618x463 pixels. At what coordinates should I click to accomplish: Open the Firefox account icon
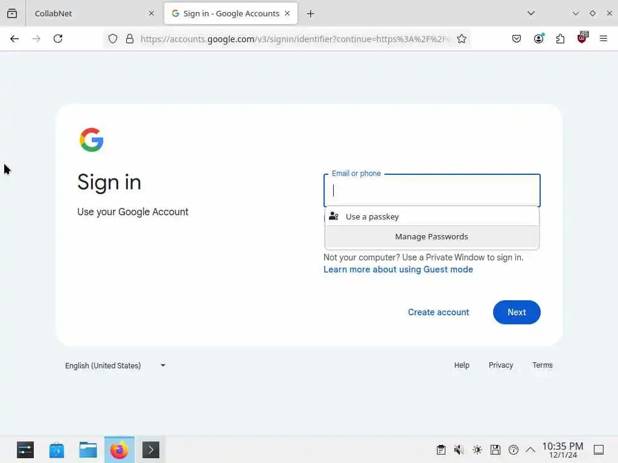coord(538,39)
